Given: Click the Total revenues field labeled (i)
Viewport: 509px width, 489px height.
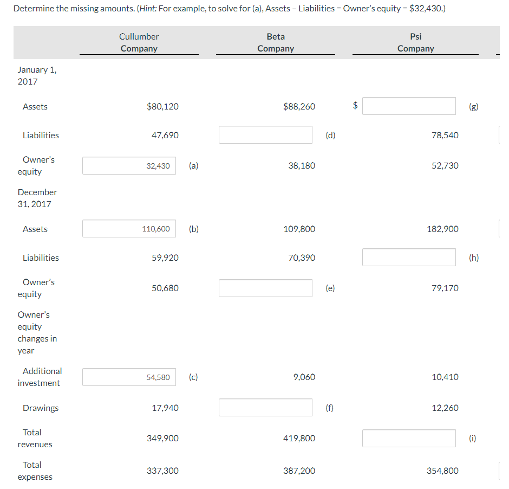Looking at the screenshot, I should (409, 438).
